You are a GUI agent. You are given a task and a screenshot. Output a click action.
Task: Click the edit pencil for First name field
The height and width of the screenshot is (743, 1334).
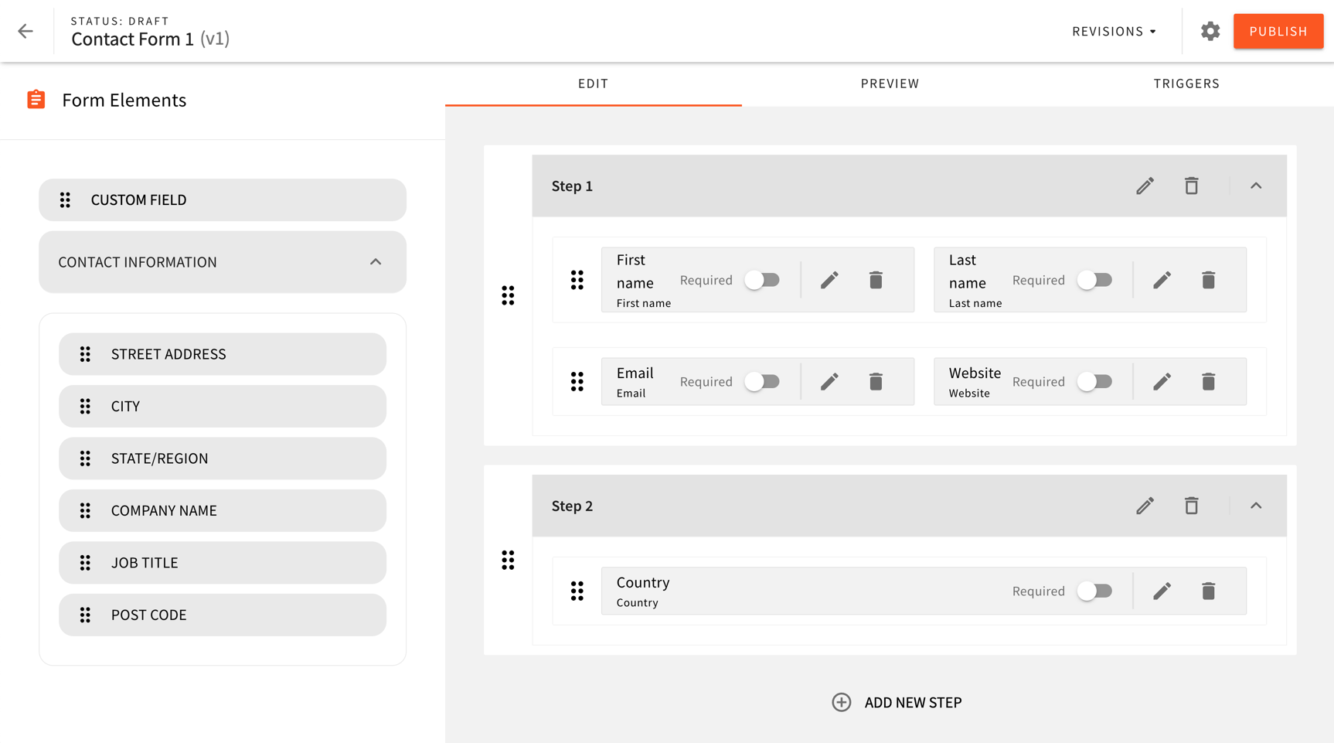coord(829,280)
